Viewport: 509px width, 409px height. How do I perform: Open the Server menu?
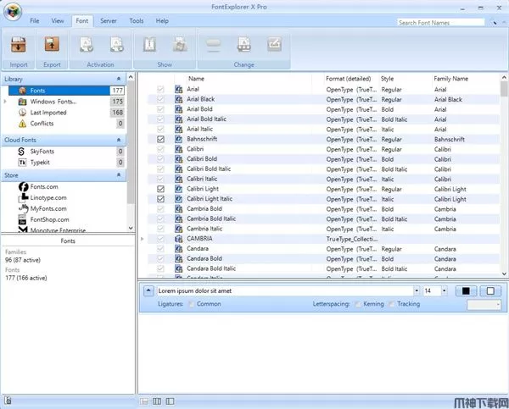[108, 20]
